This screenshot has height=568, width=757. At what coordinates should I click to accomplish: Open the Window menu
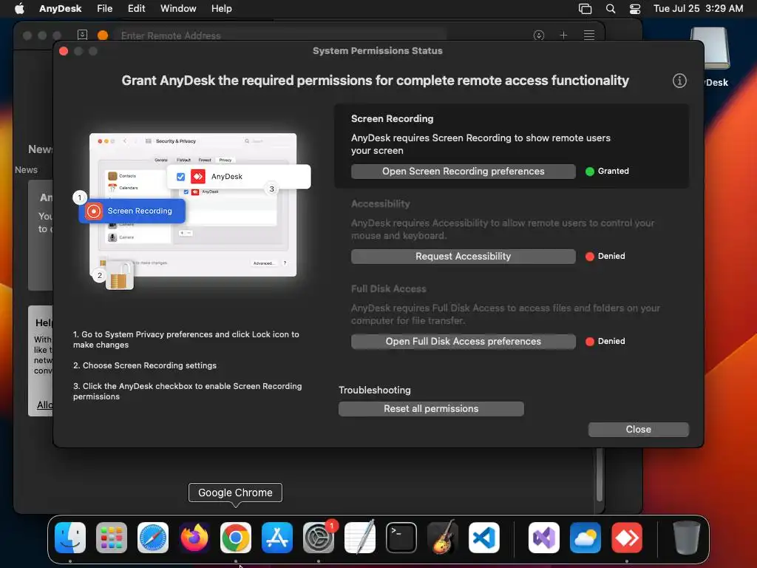178,8
